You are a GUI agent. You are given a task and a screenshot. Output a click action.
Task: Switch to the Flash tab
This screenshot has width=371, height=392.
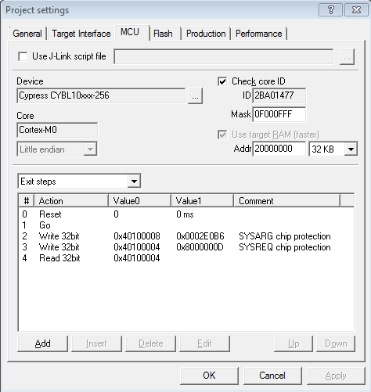(x=163, y=34)
